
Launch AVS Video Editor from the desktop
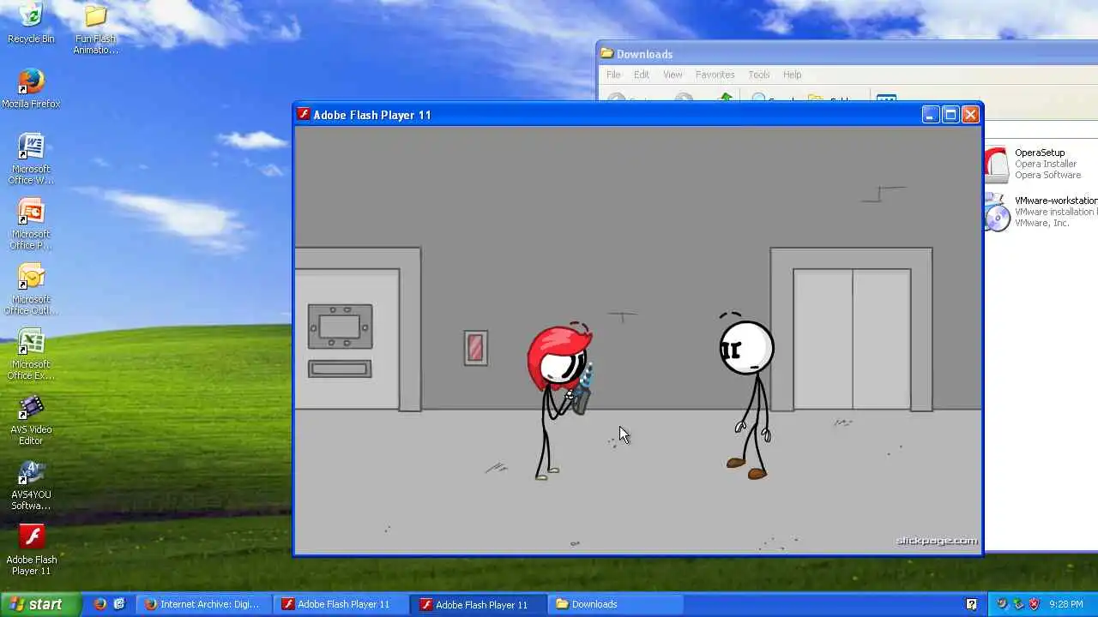pos(31,420)
